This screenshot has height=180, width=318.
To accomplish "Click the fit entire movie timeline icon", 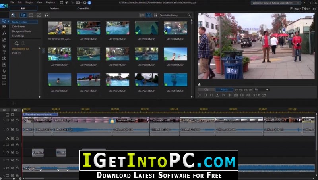I will 16,110.
